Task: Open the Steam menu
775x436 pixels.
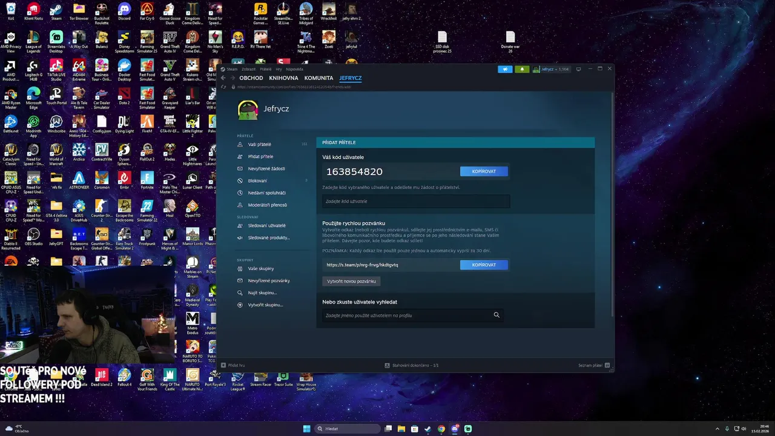Action: [232, 69]
